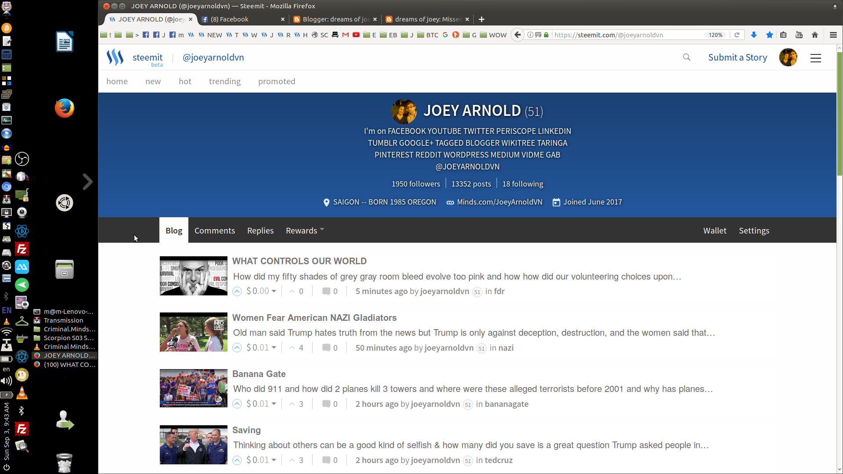
Task: Toggle upvote on the Saving post
Action: (237, 460)
